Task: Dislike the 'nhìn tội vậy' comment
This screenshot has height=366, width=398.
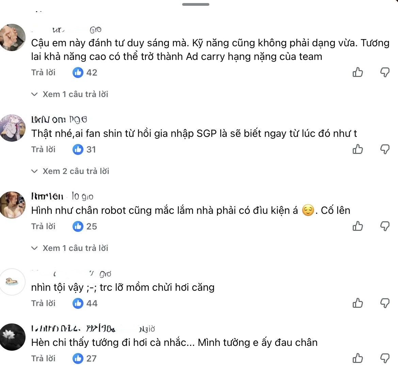Action: tap(385, 303)
